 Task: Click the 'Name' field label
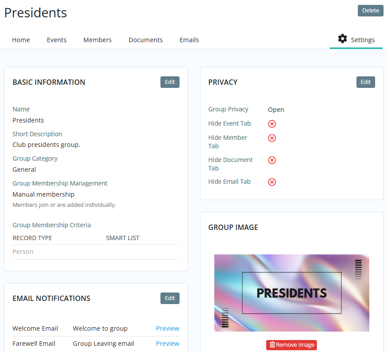point(21,109)
